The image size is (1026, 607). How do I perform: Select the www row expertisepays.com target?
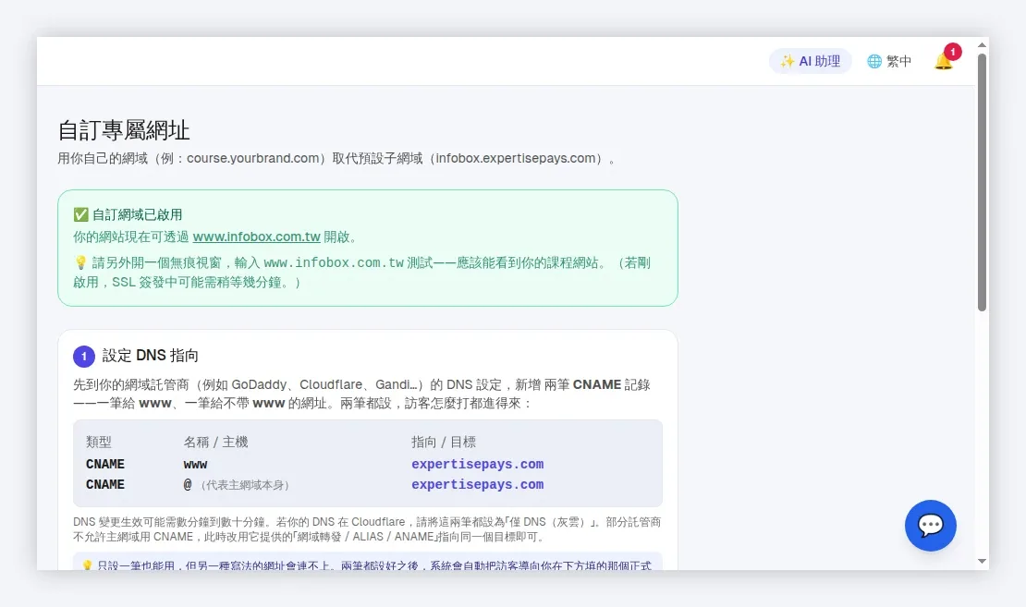[478, 464]
